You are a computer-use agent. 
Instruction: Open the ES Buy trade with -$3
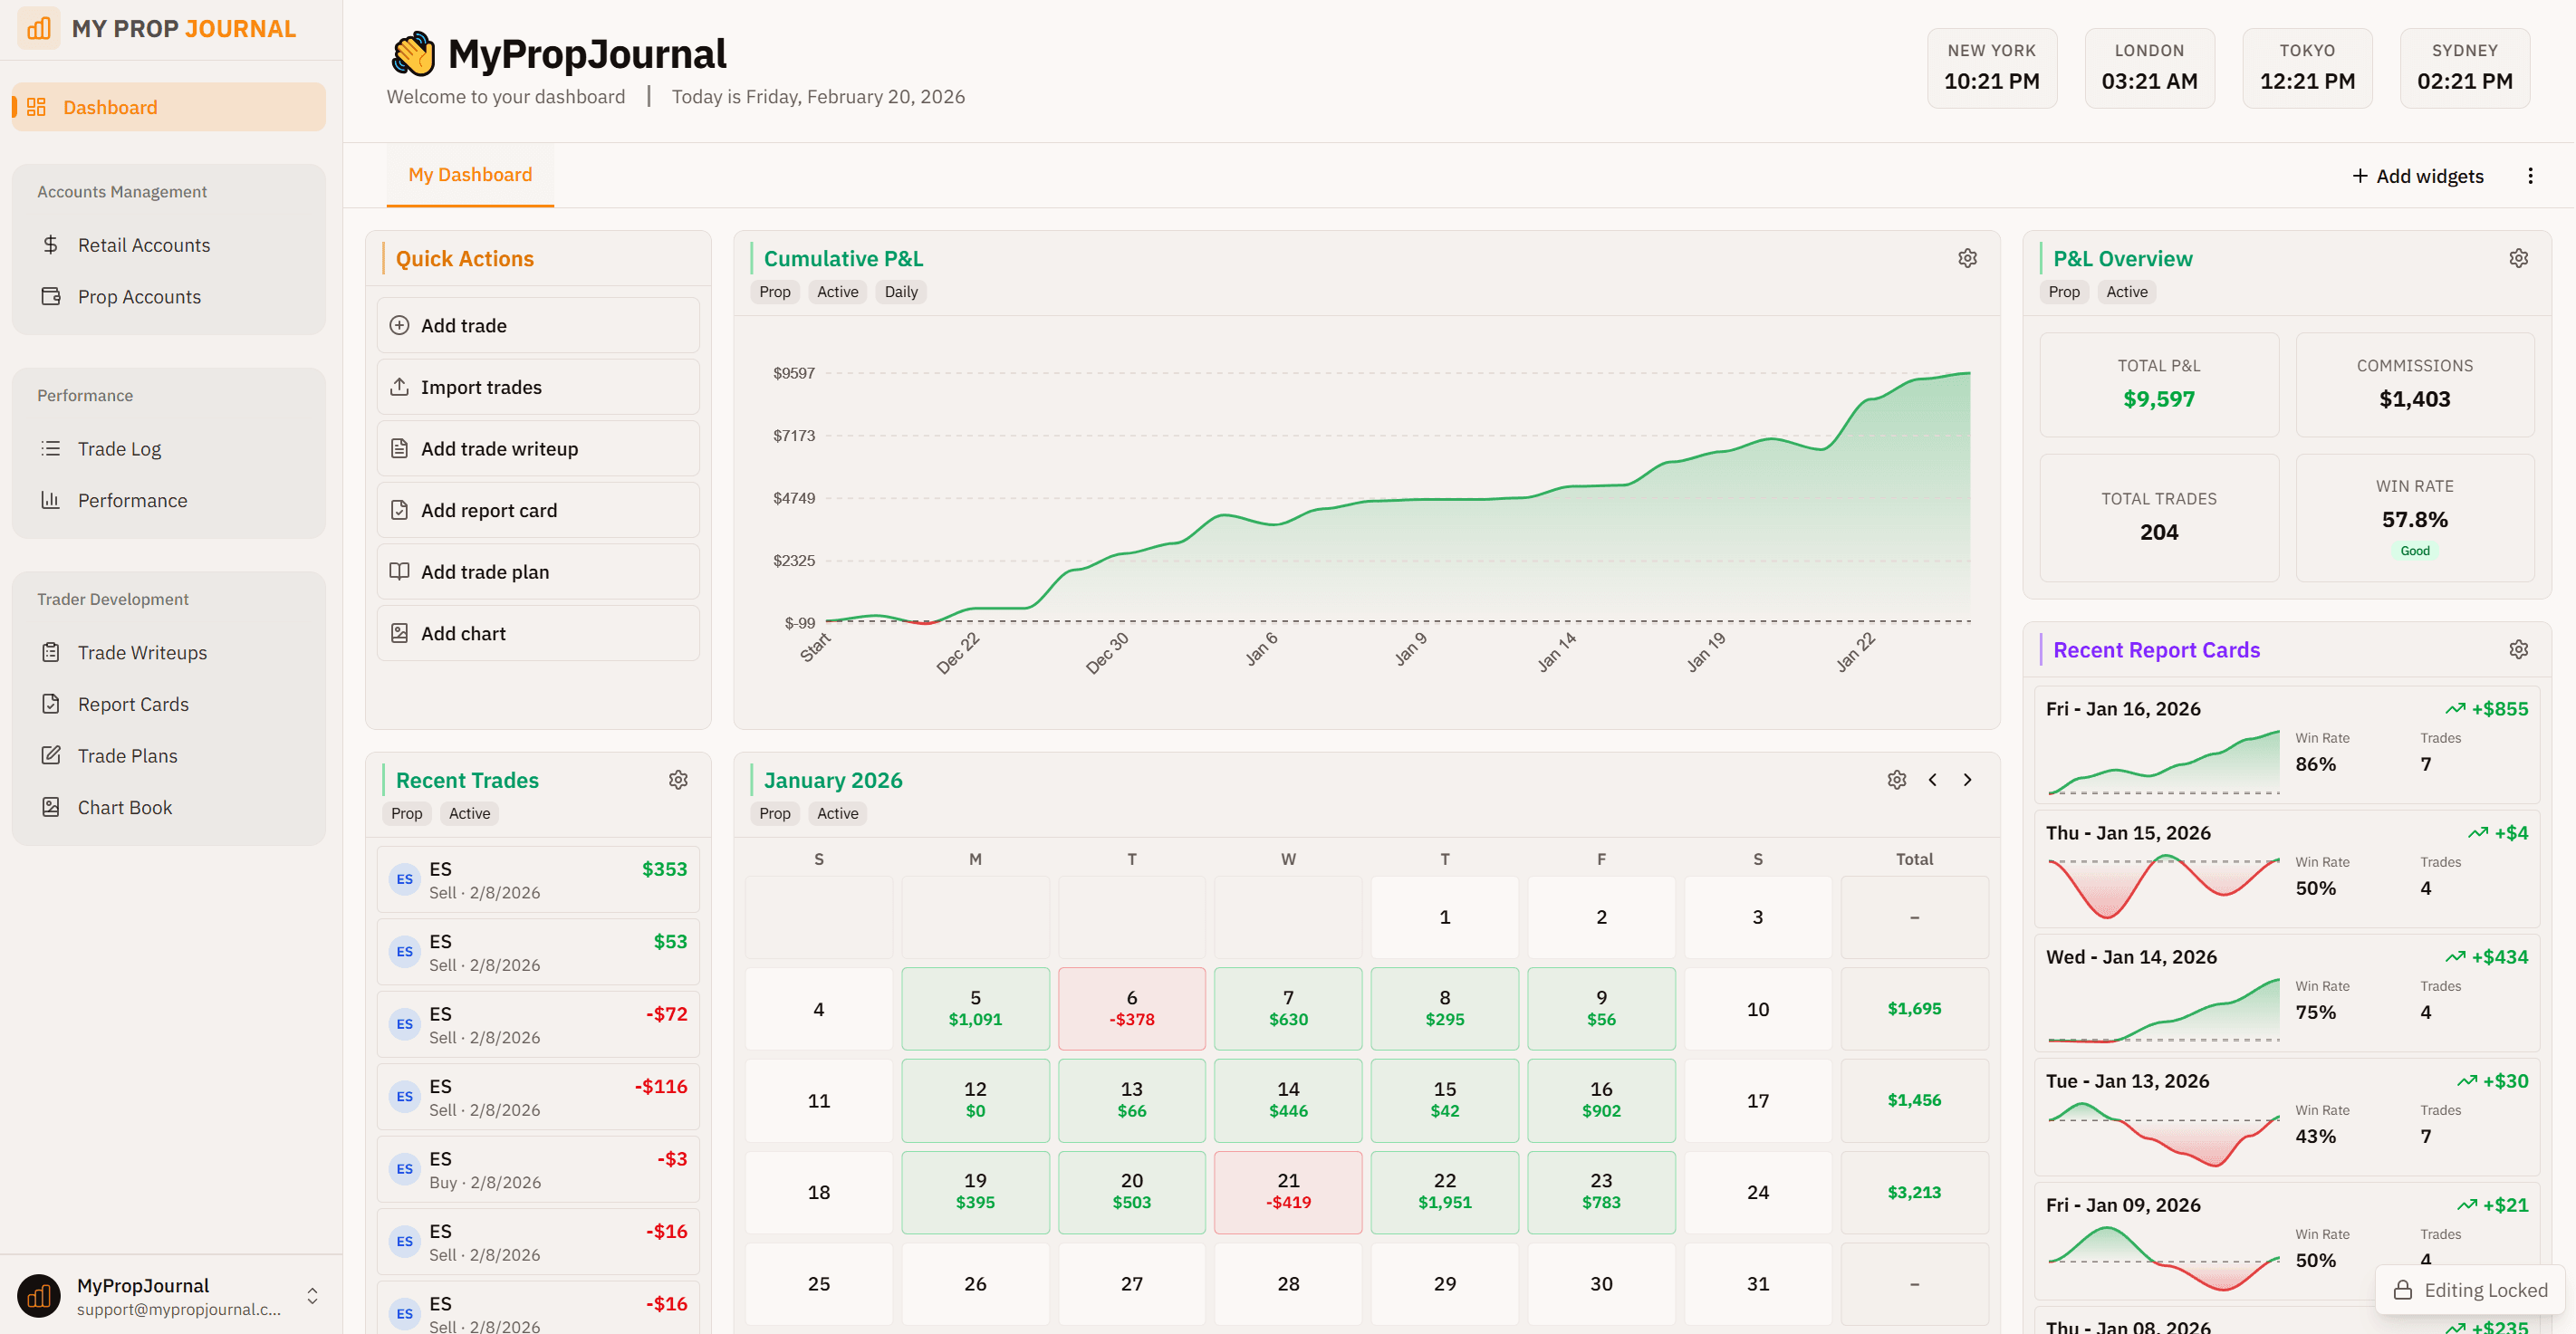538,1169
